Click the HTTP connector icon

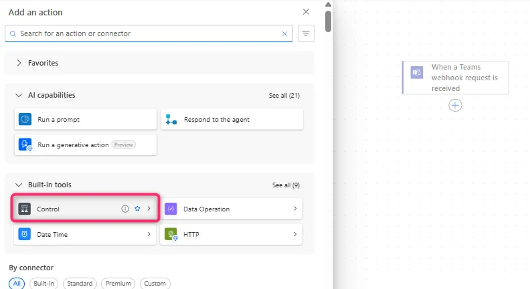click(x=171, y=234)
